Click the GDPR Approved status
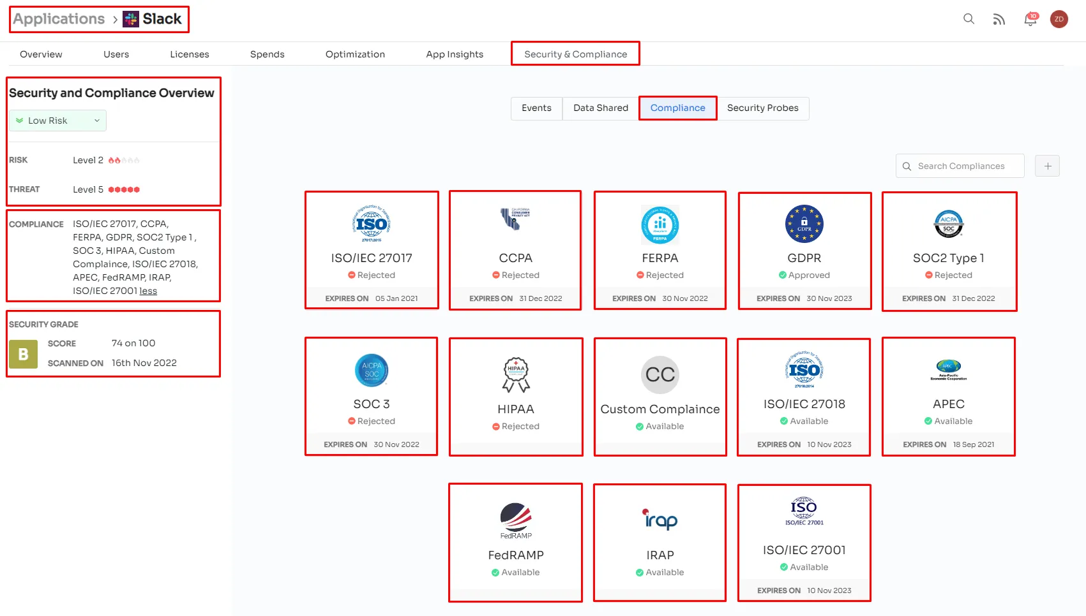Viewport: 1086px width, 616px height. coord(804,275)
